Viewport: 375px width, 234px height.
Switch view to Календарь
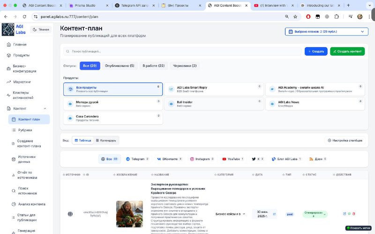(x=106, y=140)
